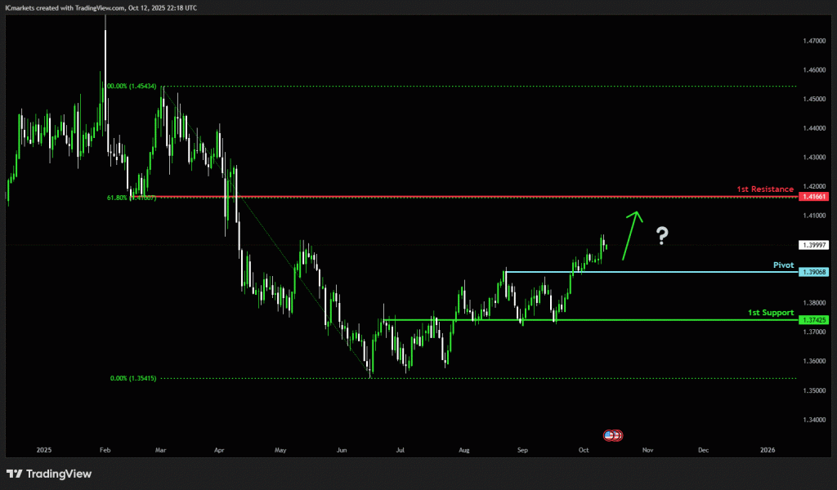Click the current price label 1.39997

click(815, 245)
